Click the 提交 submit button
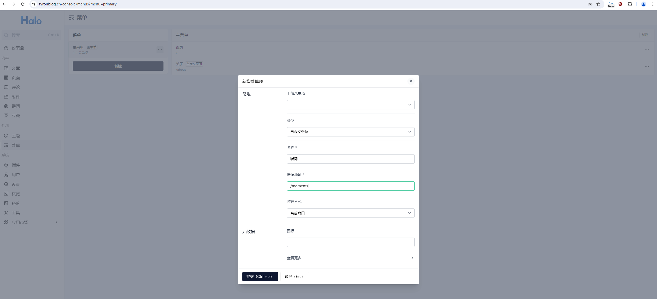Screen dimensions: 657x299 pyautogui.click(x=260, y=277)
